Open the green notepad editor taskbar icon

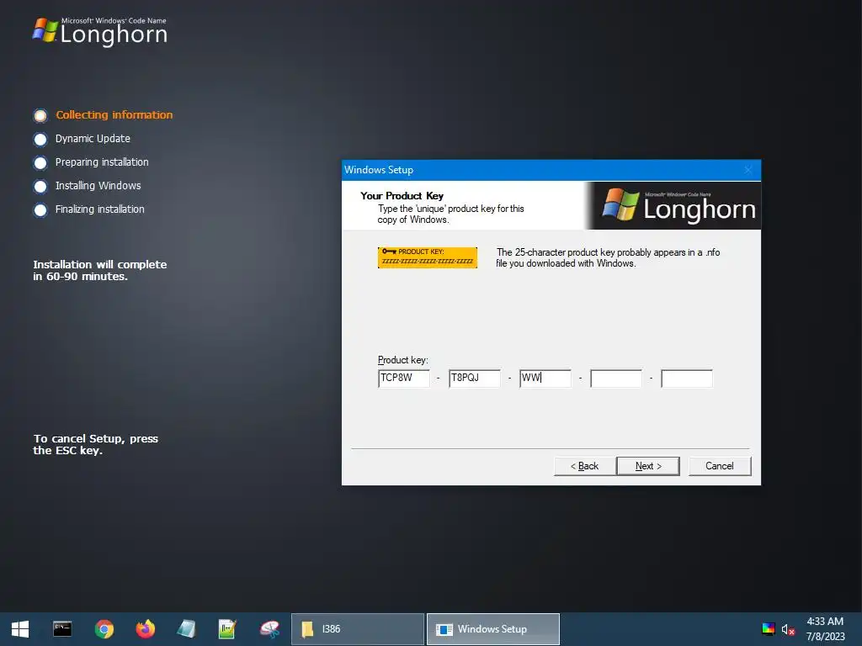pos(227,629)
